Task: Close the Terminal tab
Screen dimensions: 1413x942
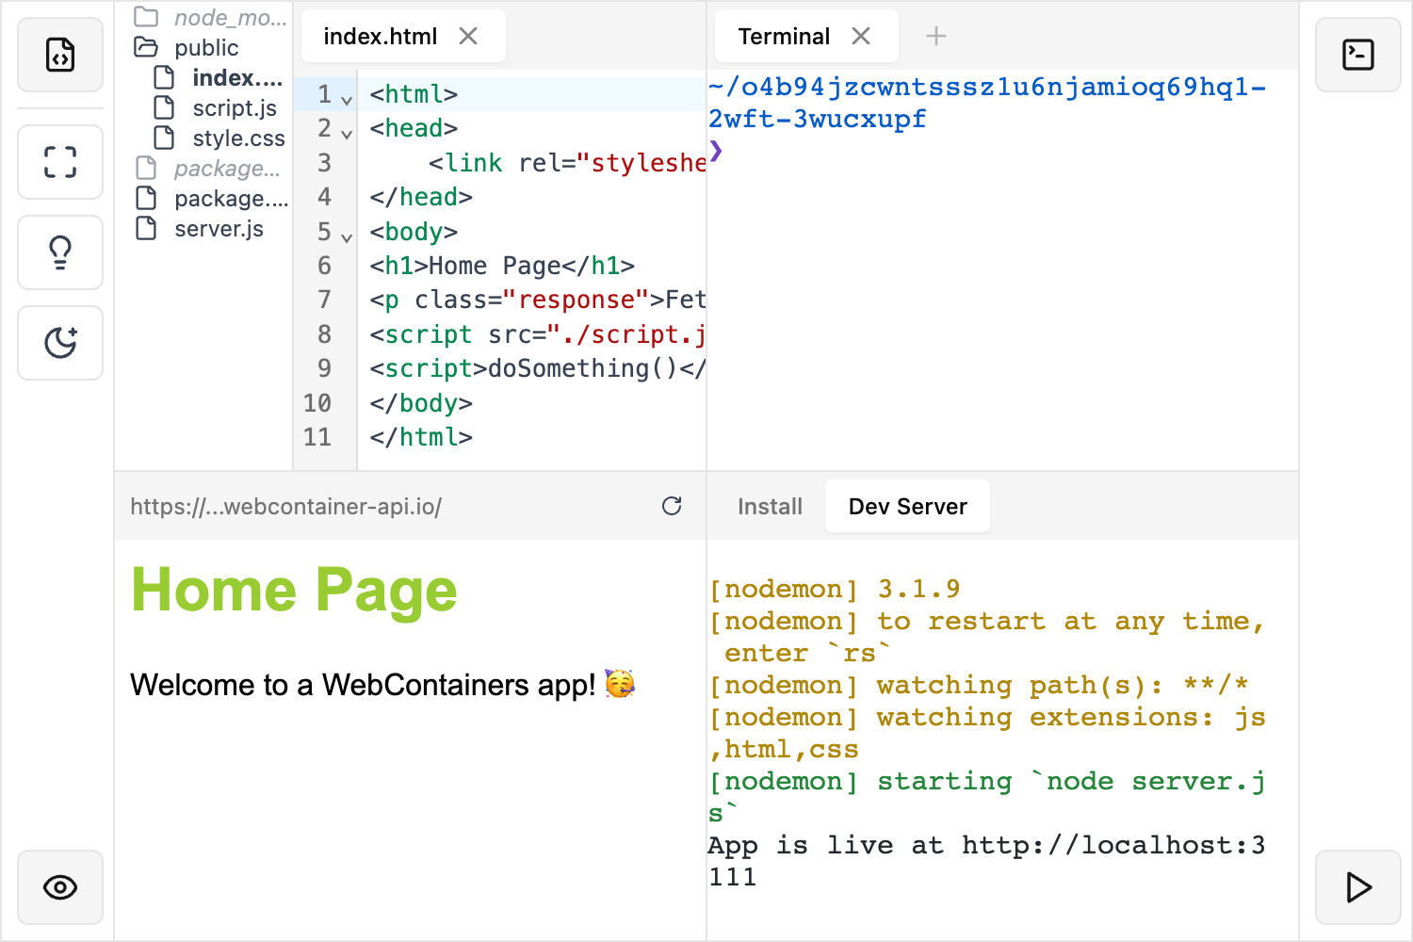Action: coord(861,36)
